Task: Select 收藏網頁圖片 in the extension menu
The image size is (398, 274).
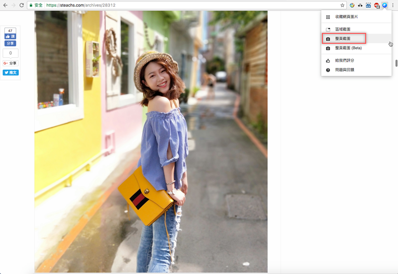Action: tap(356, 17)
